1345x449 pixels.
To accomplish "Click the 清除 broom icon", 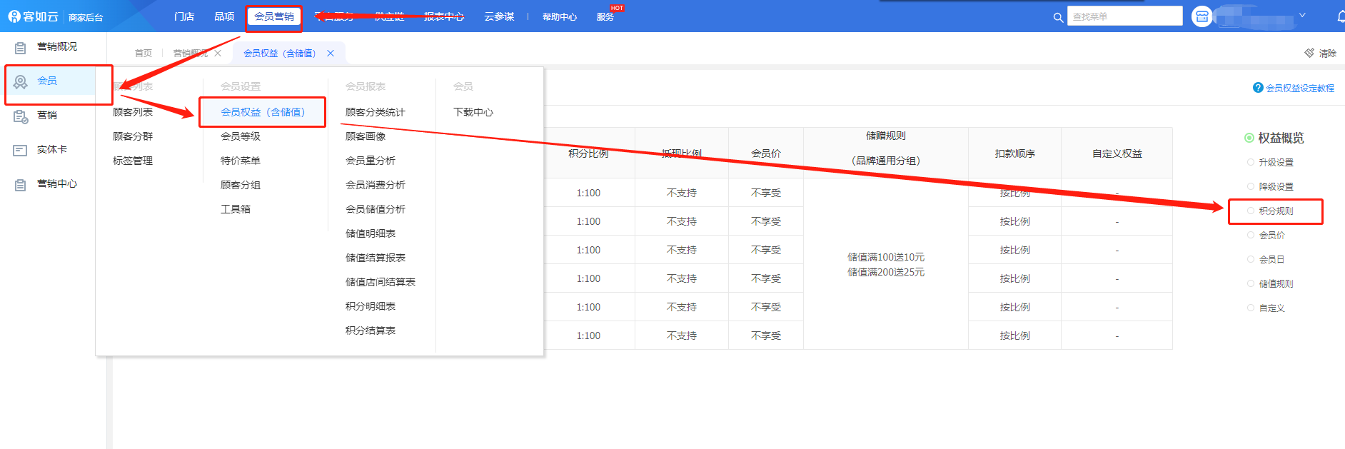I will pyautogui.click(x=1309, y=53).
